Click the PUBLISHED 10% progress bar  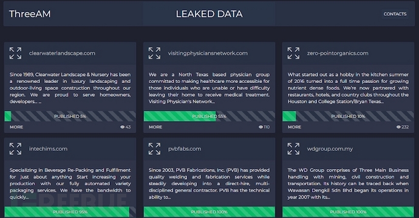[x=348, y=116]
